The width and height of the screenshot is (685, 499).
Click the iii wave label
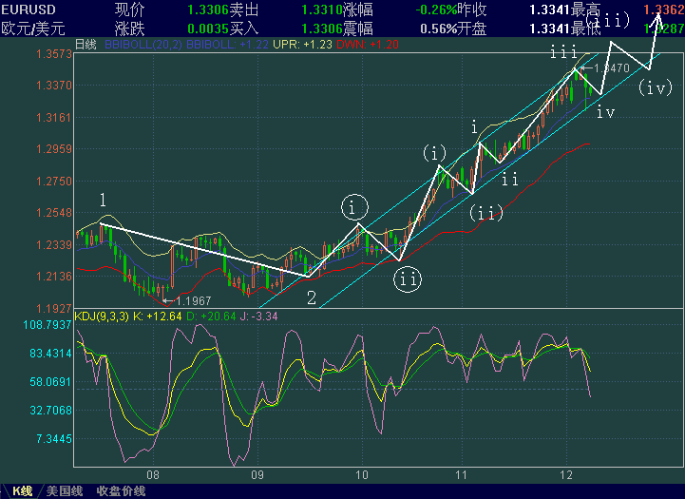pos(563,53)
